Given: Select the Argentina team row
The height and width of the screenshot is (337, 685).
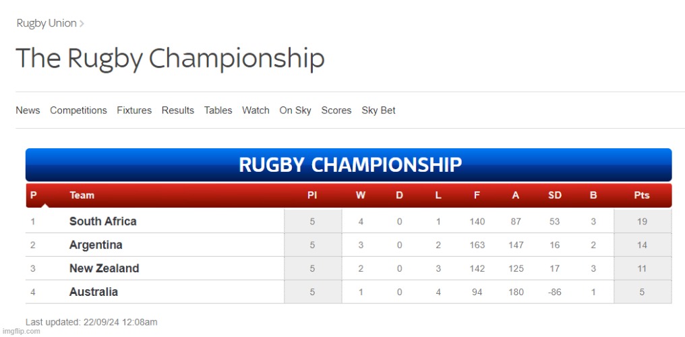Looking at the screenshot, I should (349, 245).
